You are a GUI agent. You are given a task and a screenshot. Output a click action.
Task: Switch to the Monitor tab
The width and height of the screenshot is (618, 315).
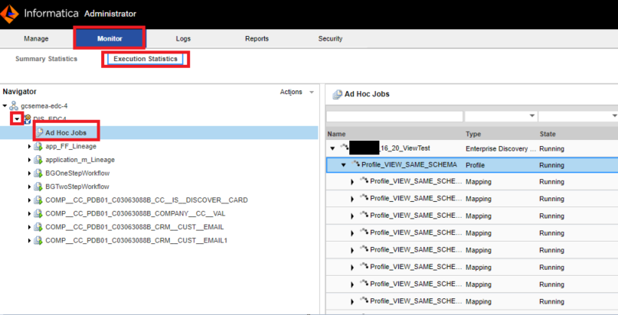(x=110, y=38)
